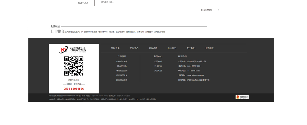This screenshot has height=125, width=307.
Task: Open the 沟槽管件 friendly link
Action: (149, 32)
